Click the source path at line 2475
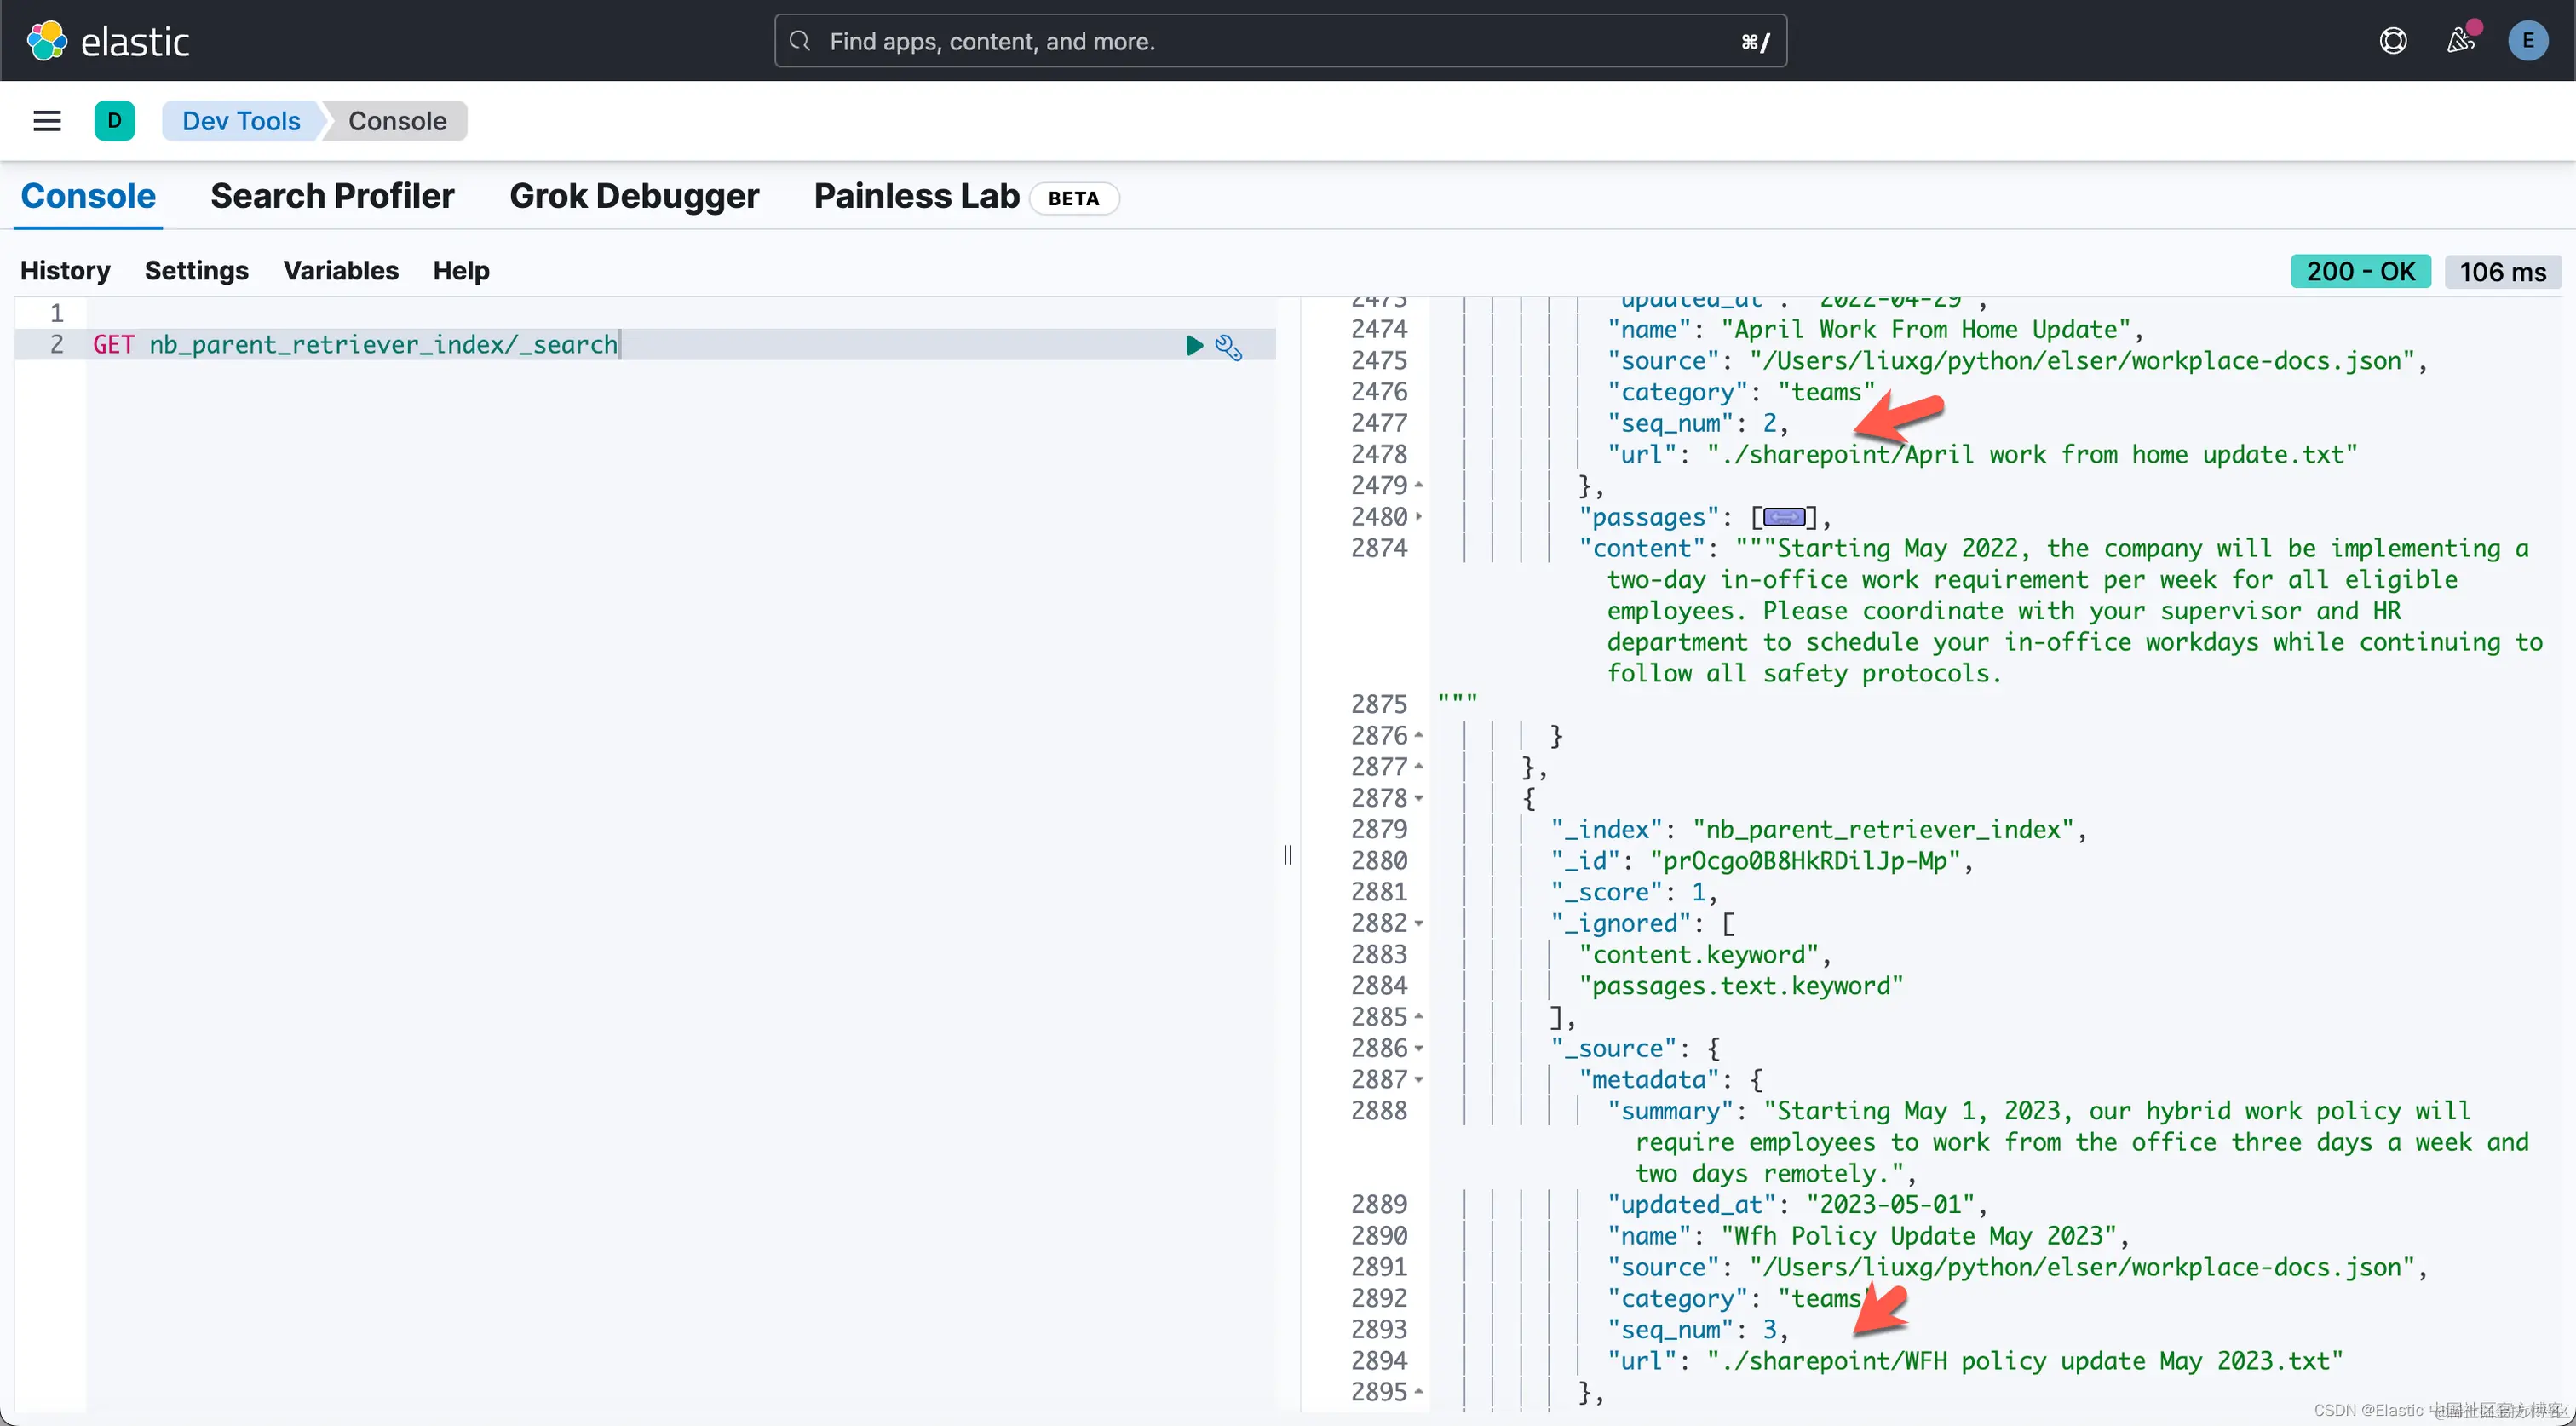The width and height of the screenshot is (2576, 1426). (2082, 361)
